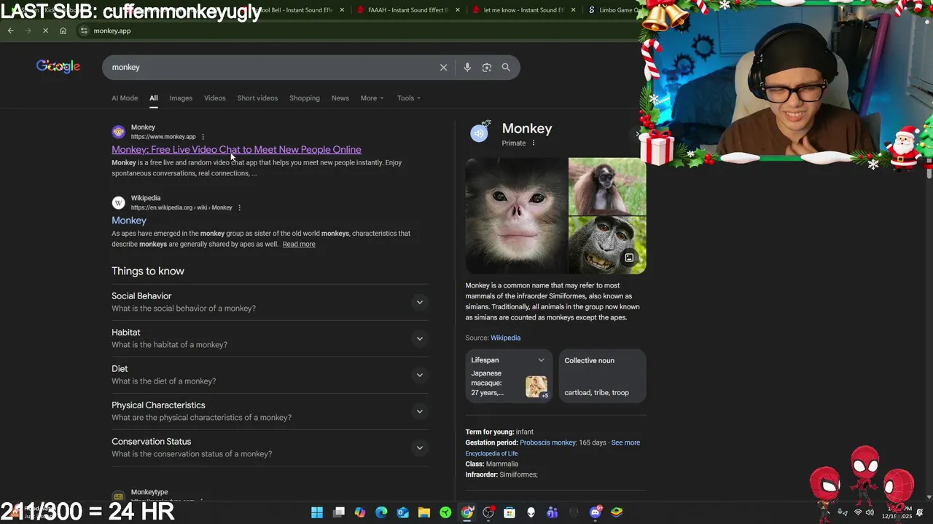The width and height of the screenshot is (933, 524).
Task: Open the images gallery icon on monkey photos
Action: 629,258
